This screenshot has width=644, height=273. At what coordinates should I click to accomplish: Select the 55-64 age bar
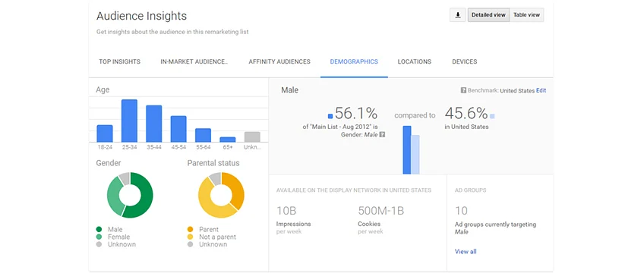pos(203,135)
